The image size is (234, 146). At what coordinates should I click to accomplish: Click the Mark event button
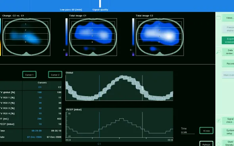[x=228, y=75]
